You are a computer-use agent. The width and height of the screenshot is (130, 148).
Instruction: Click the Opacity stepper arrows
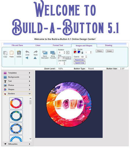coord(86,57)
